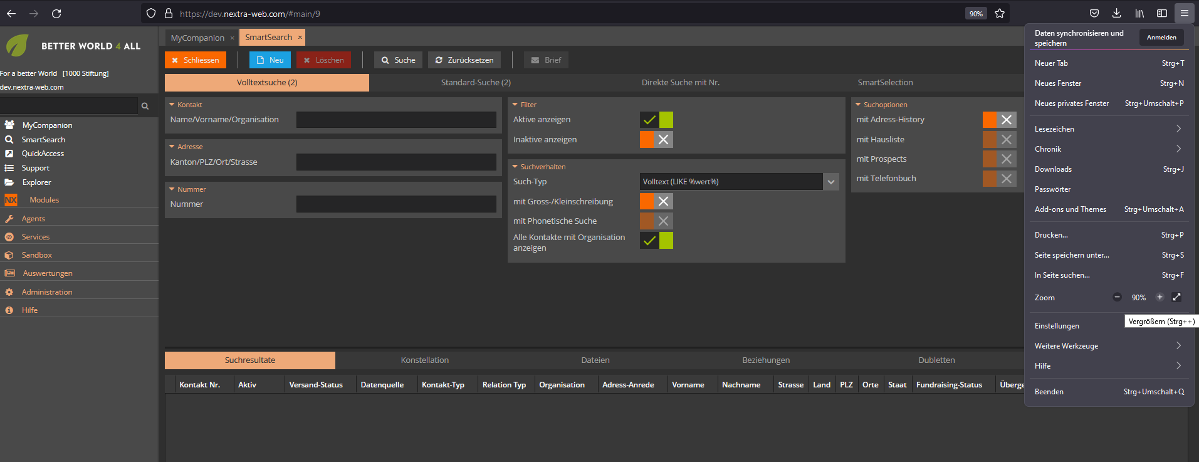Screen dimensions: 1199x462
Task: Collapse the Adresse section
Action: click(x=172, y=147)
